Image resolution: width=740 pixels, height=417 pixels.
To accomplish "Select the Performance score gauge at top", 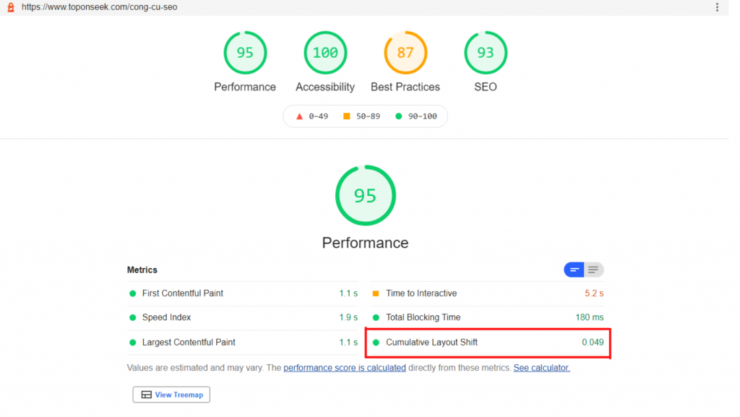I will click(x=245, y=53).
